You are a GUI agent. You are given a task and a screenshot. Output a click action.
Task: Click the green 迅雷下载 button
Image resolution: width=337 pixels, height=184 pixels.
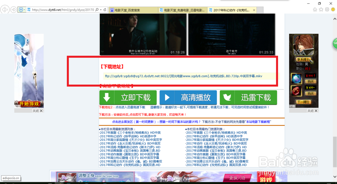248,98
